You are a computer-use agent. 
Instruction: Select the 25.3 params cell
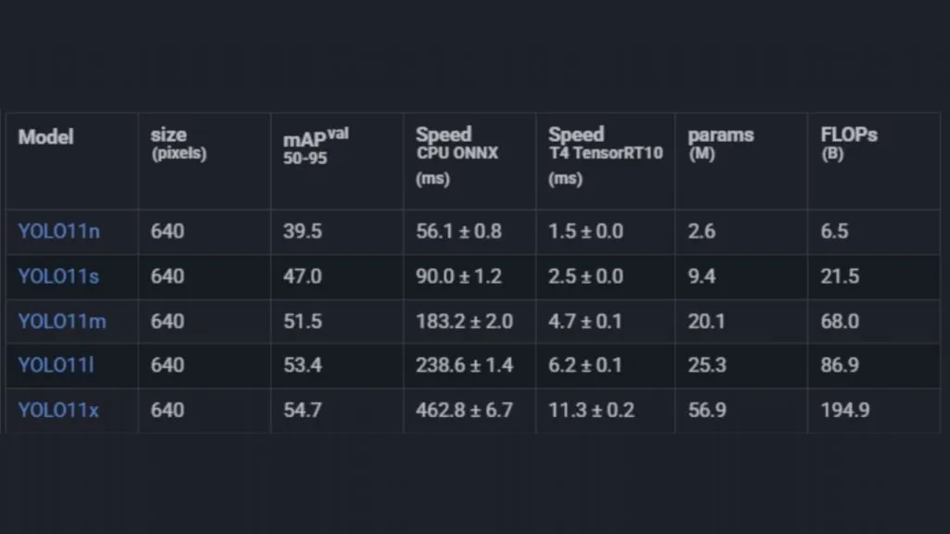707,365
